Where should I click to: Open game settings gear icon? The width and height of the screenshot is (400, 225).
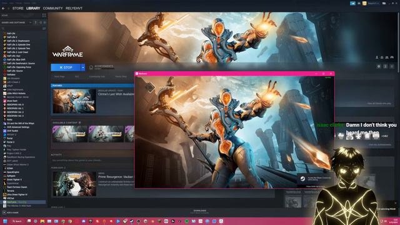pyautogui.click(x=379, y=67)
